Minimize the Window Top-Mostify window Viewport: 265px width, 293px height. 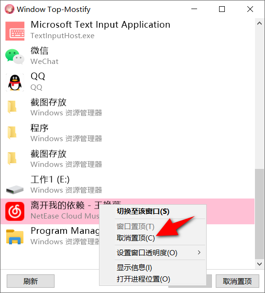pyautogui.click(x=194, y=9)
